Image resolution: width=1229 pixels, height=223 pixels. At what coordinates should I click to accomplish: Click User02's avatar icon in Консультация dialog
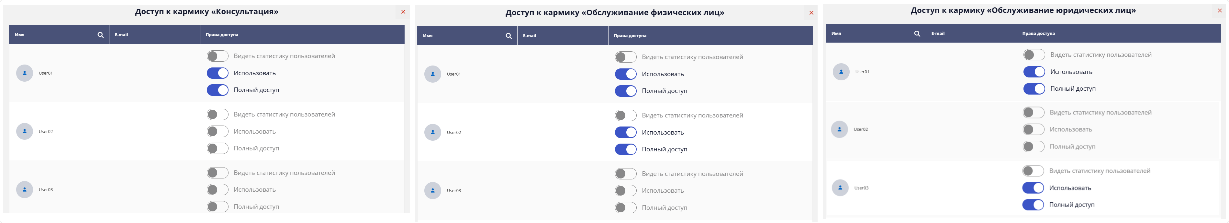click(24, 131)
